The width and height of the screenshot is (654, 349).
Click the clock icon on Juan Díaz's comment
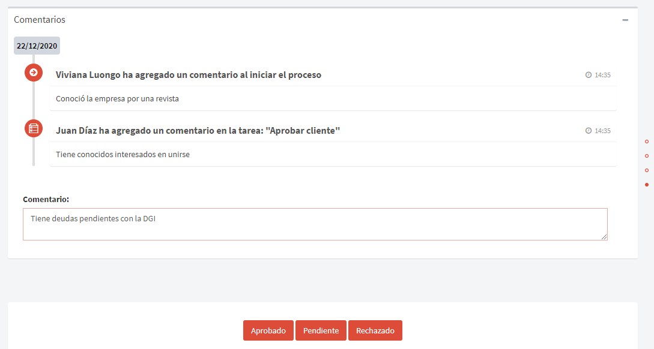click(588, 131)
